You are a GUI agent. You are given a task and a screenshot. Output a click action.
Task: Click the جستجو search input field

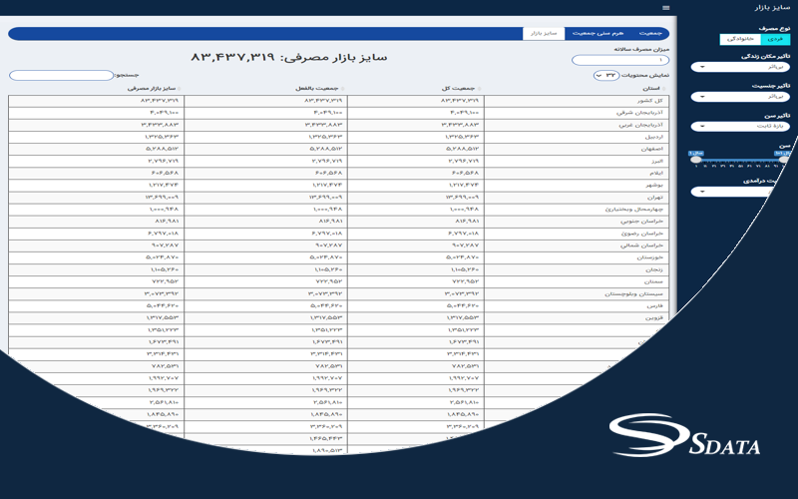[46, 75]
